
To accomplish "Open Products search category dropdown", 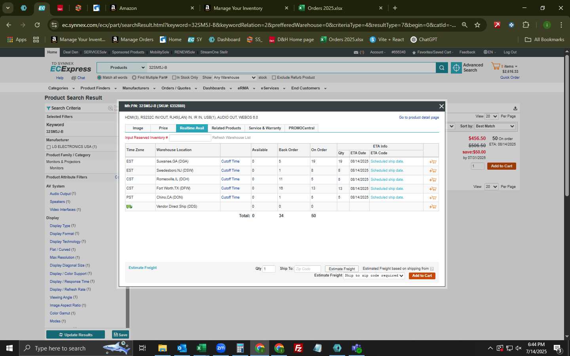I will (x=122, y=68).
